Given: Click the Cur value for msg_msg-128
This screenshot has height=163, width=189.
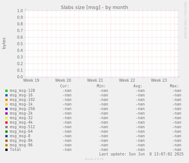Looking at the screenshot, I should coord(67,91).
